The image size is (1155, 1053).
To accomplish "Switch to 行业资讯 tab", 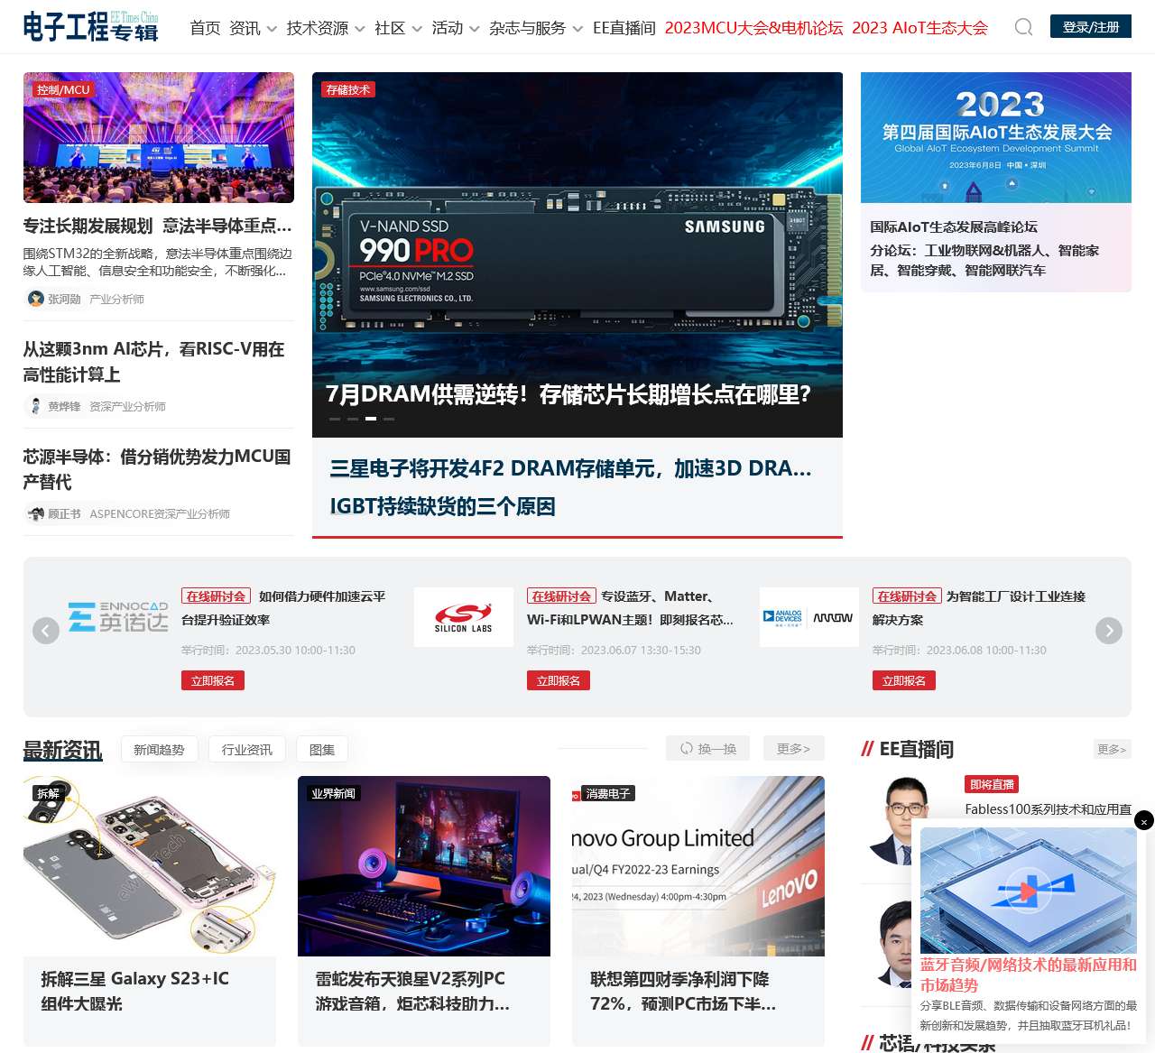I will tap(247, 749).
